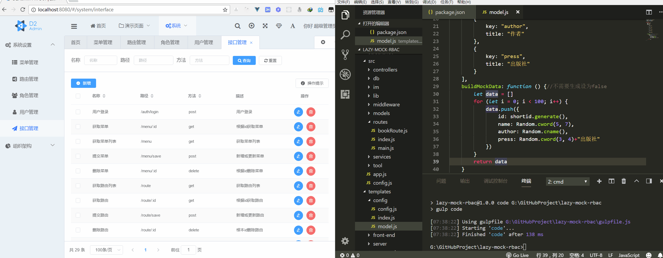
Task: Move terminal panel to the side
Action: point(649,181)
